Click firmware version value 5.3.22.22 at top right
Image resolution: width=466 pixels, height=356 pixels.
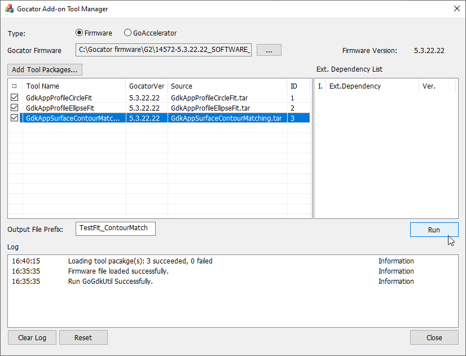(x=429, y=51)
